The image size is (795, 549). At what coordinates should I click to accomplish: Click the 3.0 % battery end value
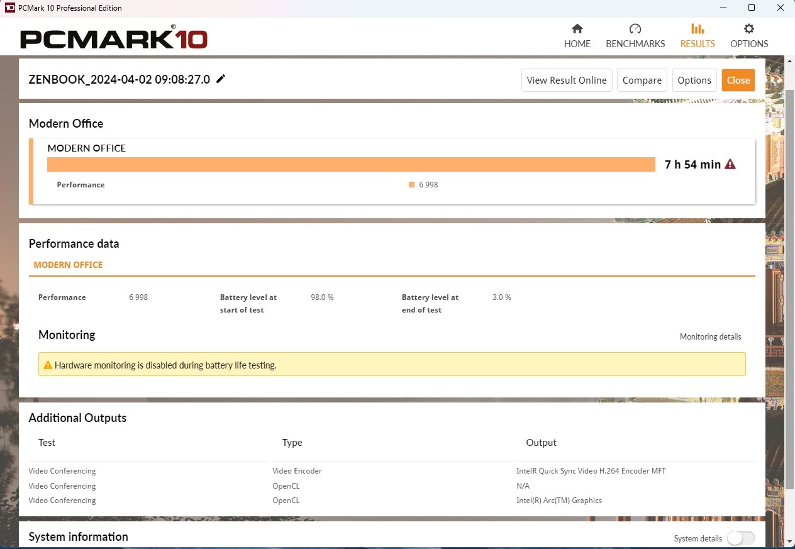(501, 297)
